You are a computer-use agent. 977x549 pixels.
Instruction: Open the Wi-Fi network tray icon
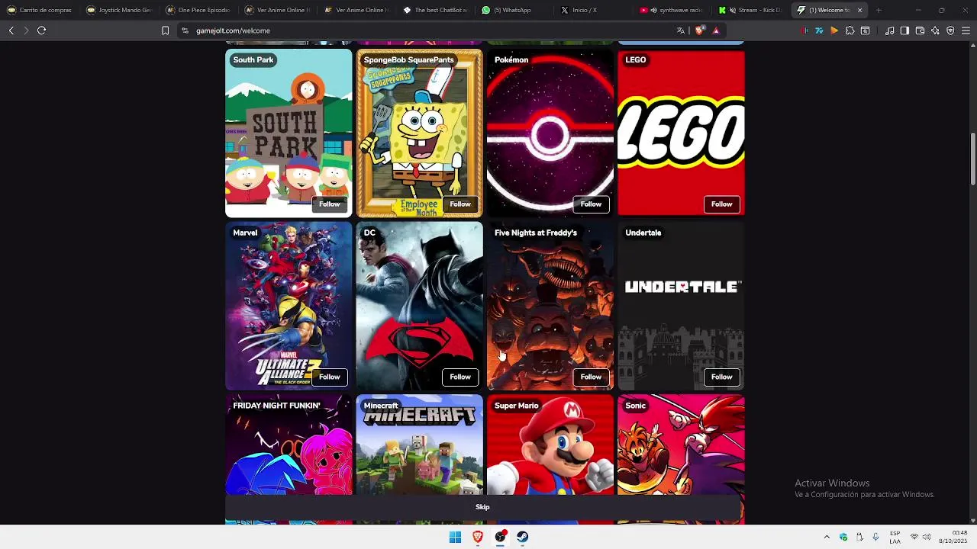pos(914,537)
